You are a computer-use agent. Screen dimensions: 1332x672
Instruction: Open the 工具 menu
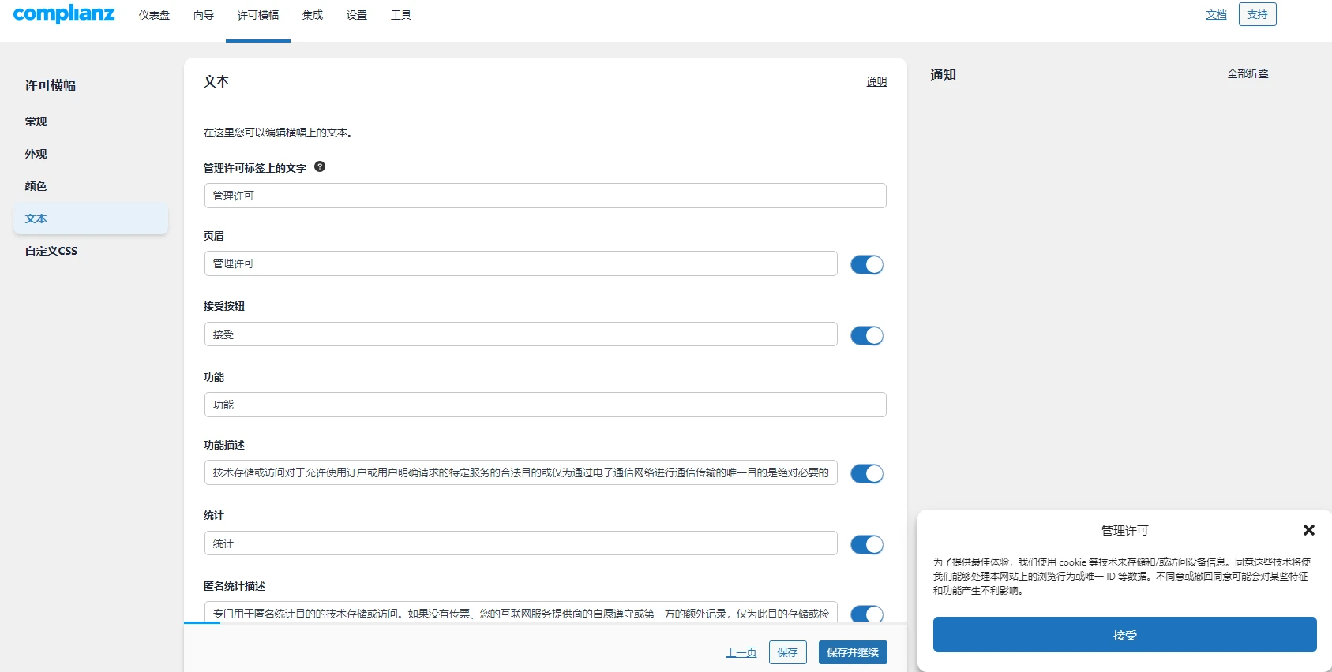coord(401,15)
